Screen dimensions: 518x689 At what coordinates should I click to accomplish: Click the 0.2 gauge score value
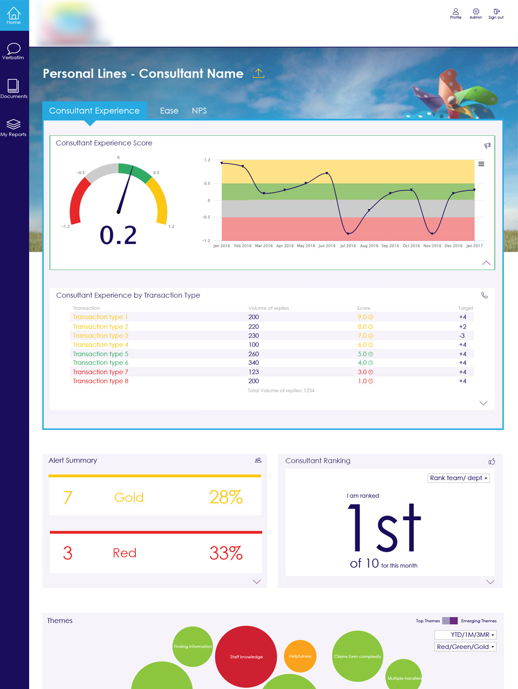coord(118,235)
